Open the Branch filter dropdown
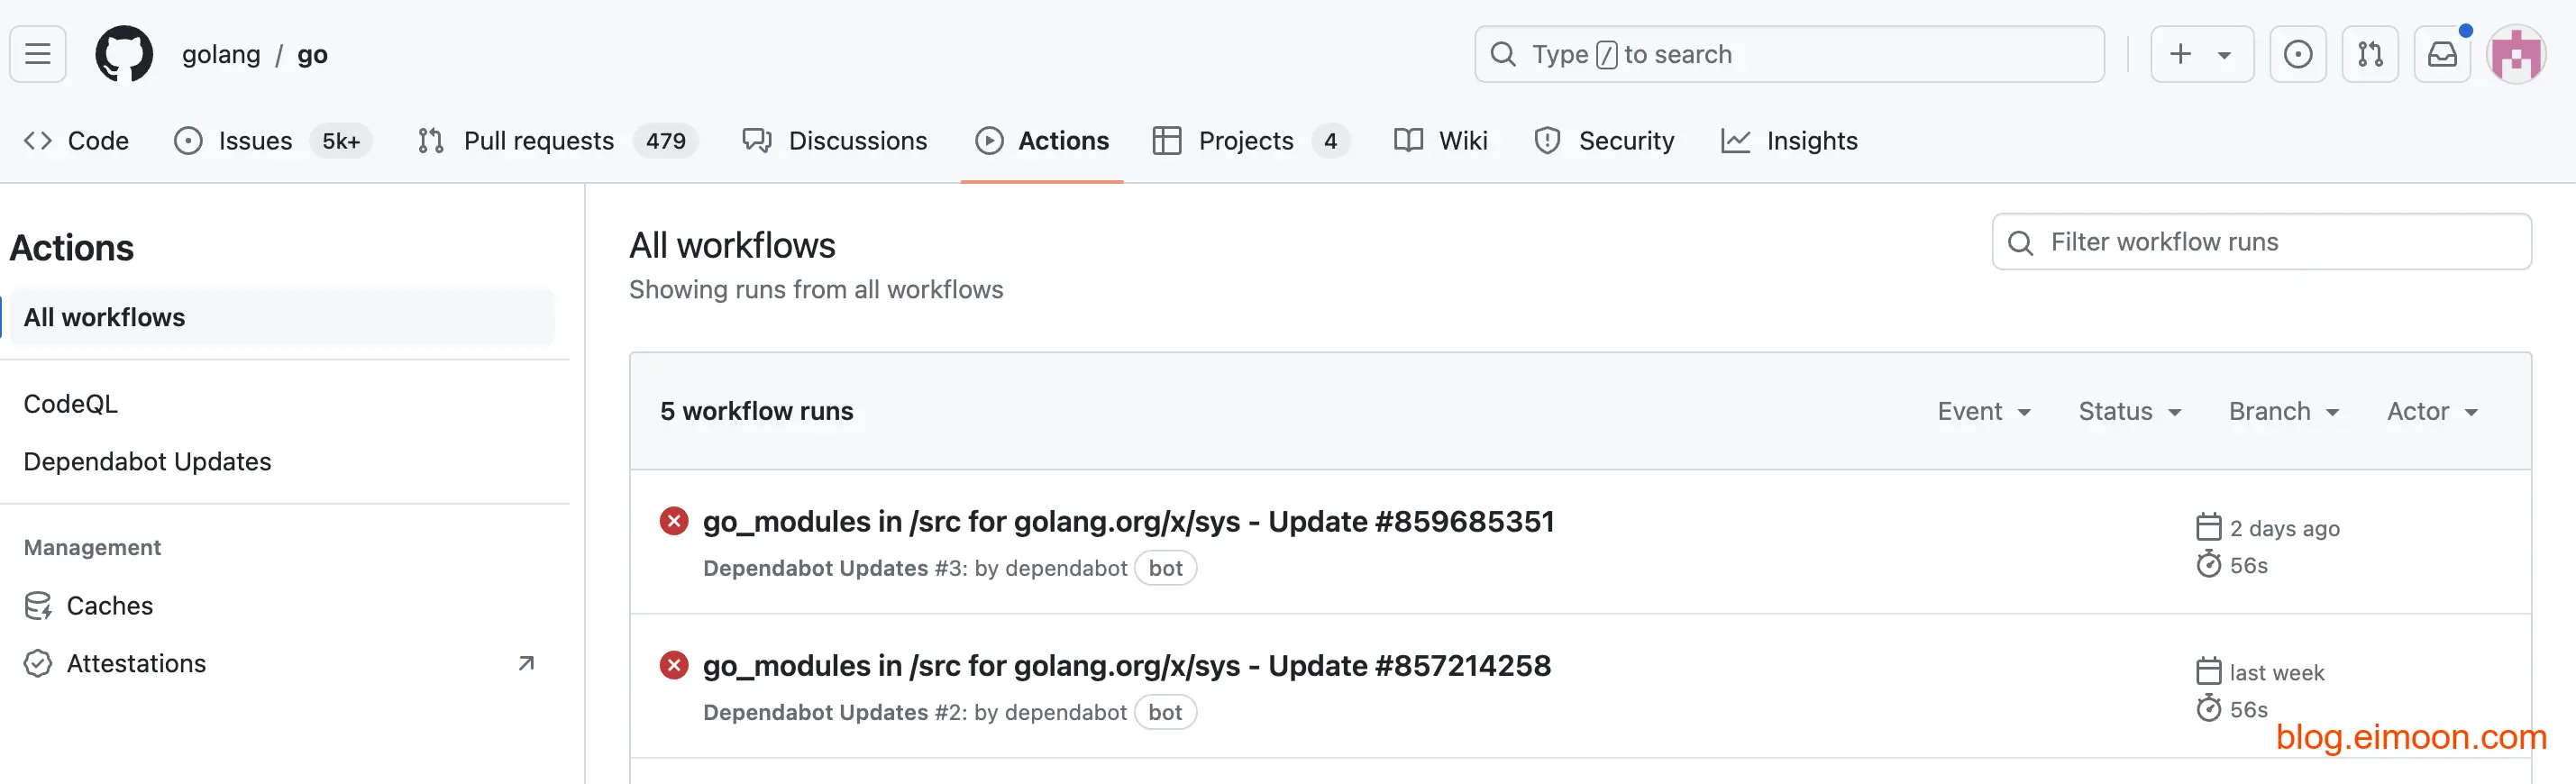 (2283, 411)
